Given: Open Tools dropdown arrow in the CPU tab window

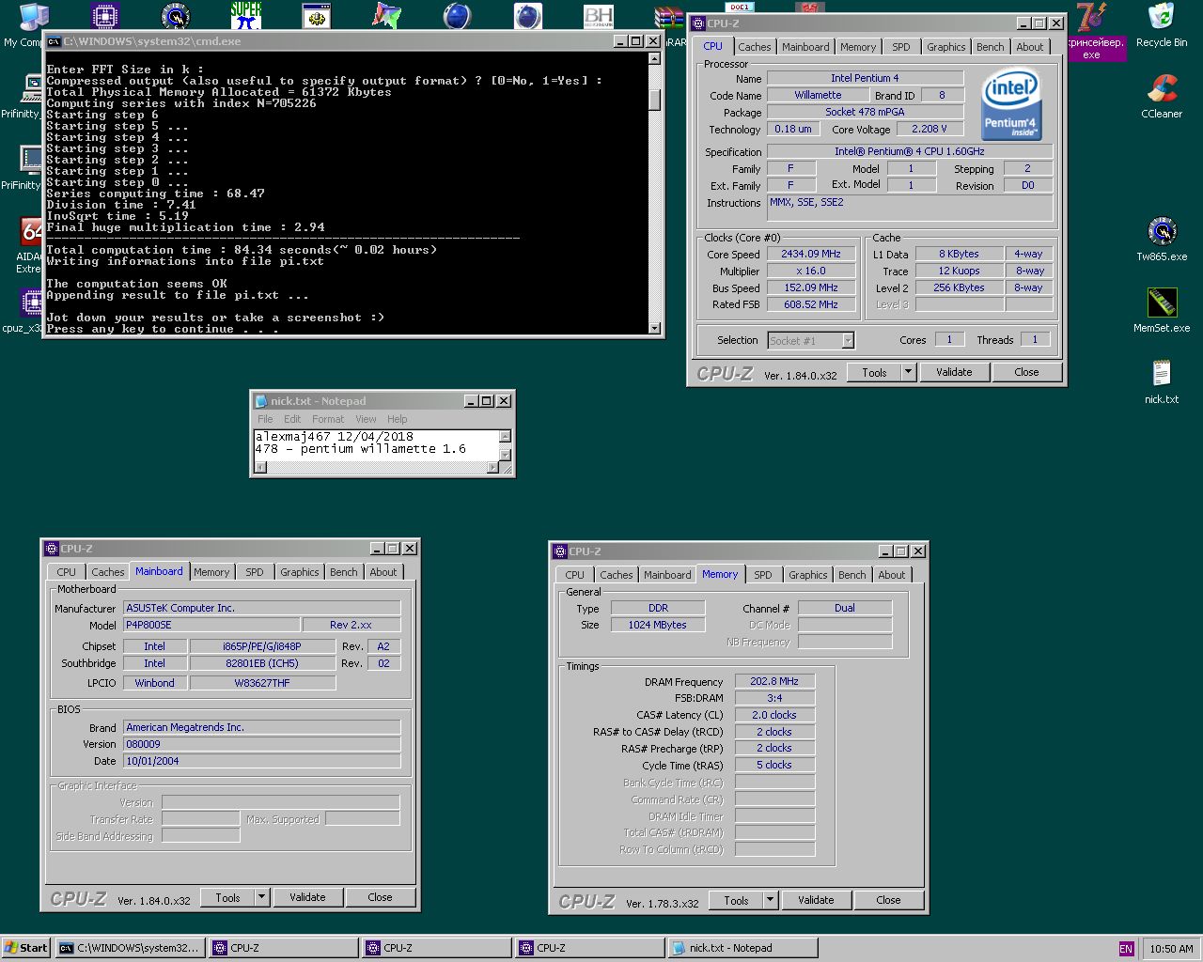Looking at the screenshot, I should tap(908, 372).
